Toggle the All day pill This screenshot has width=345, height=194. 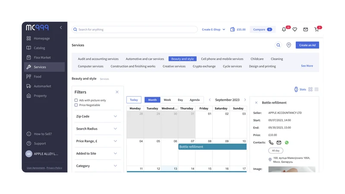tap(276, 150)
